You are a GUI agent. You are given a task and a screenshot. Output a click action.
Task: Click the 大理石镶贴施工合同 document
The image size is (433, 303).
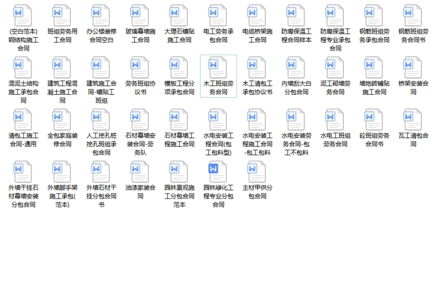coord(179,16)
